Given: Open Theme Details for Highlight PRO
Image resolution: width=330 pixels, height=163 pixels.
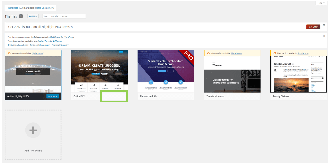Looking at the screenshot, I should pos(33,71).
